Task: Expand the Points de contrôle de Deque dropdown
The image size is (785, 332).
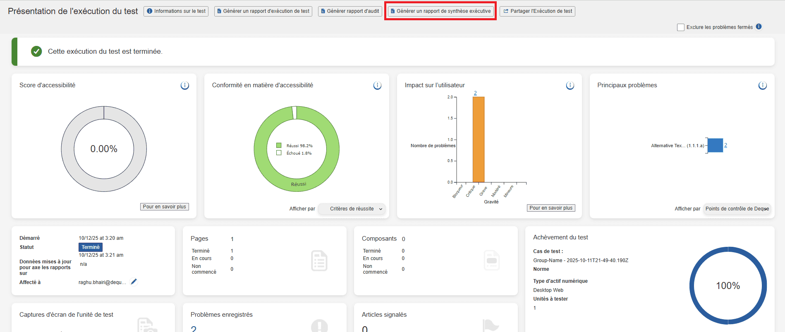Action: coord(737,209)
